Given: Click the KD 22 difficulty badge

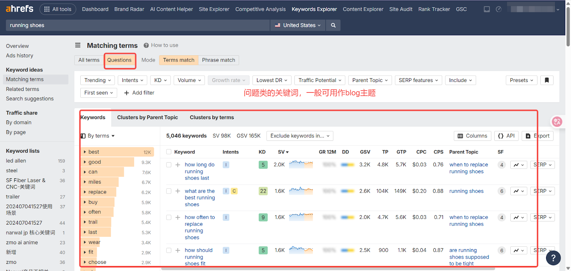Looking at the screenshot, I should (x=263, y=191).
